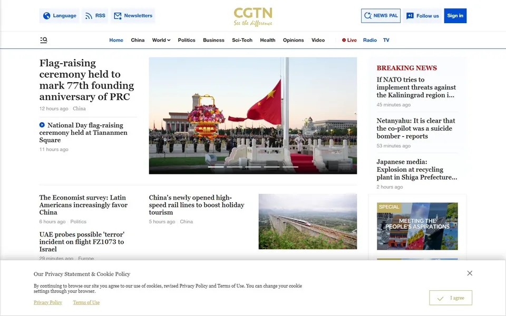Viewport: 506px width, 316px height.
Task: Open the Business section
Action: click(213, 40)
